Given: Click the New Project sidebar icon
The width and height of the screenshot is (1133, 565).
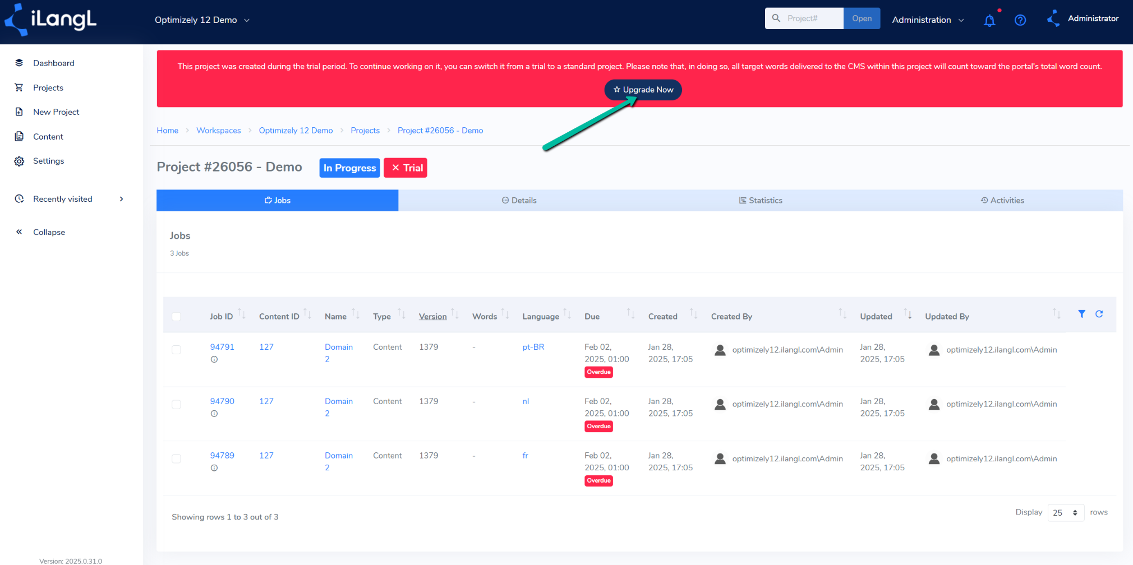Looking at the screenshot, I should (x=19, y=112).
